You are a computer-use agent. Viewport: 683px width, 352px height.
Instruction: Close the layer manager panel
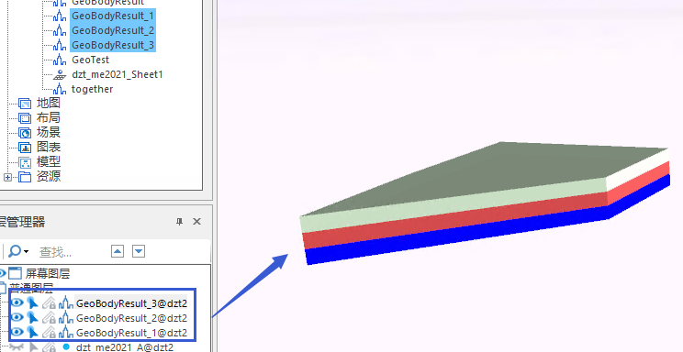click(x=196, y=222)
